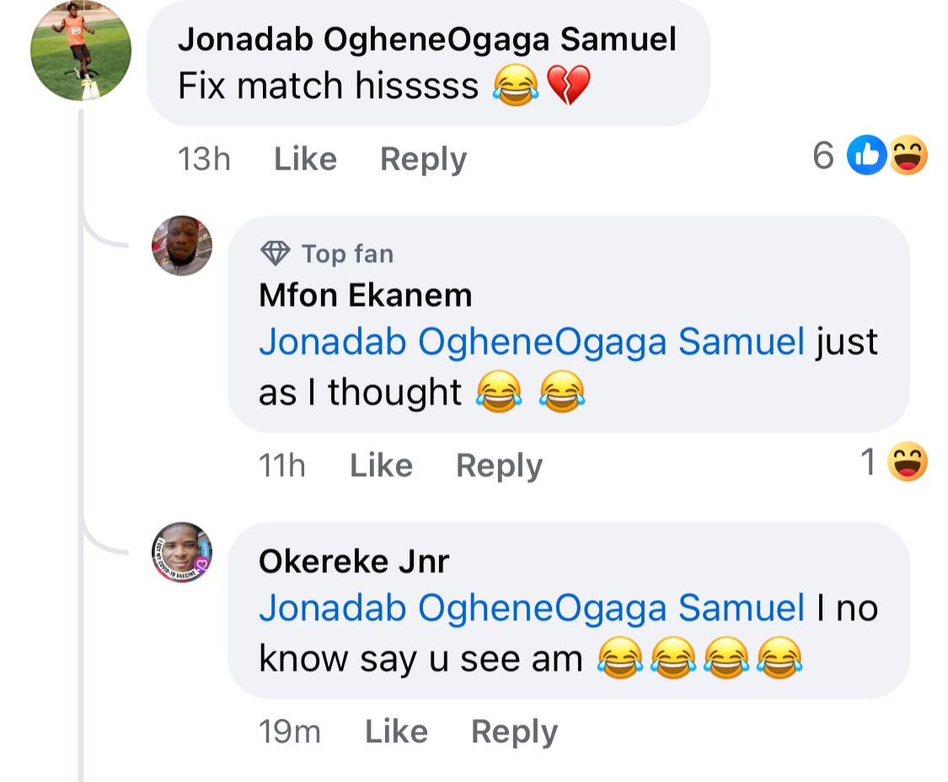This screenshot has height=782, width=948.
Task: Click the haha reaction on Mfon's reply
Action: [908, 462]
